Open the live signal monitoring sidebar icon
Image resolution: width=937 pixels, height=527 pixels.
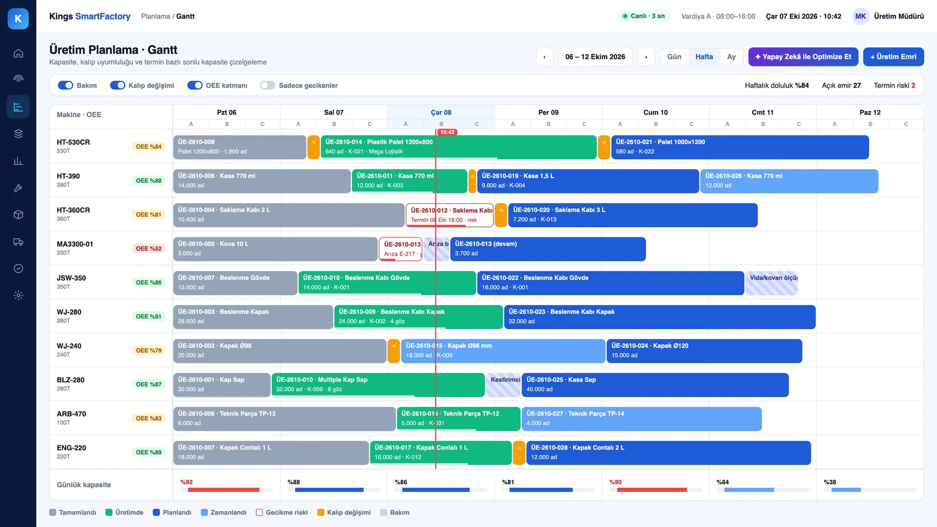pos(18,79)
